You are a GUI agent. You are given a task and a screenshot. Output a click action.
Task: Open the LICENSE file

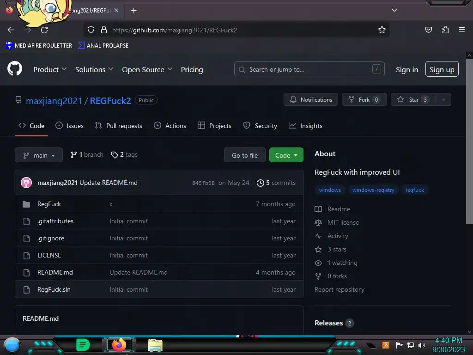[49, 255]
